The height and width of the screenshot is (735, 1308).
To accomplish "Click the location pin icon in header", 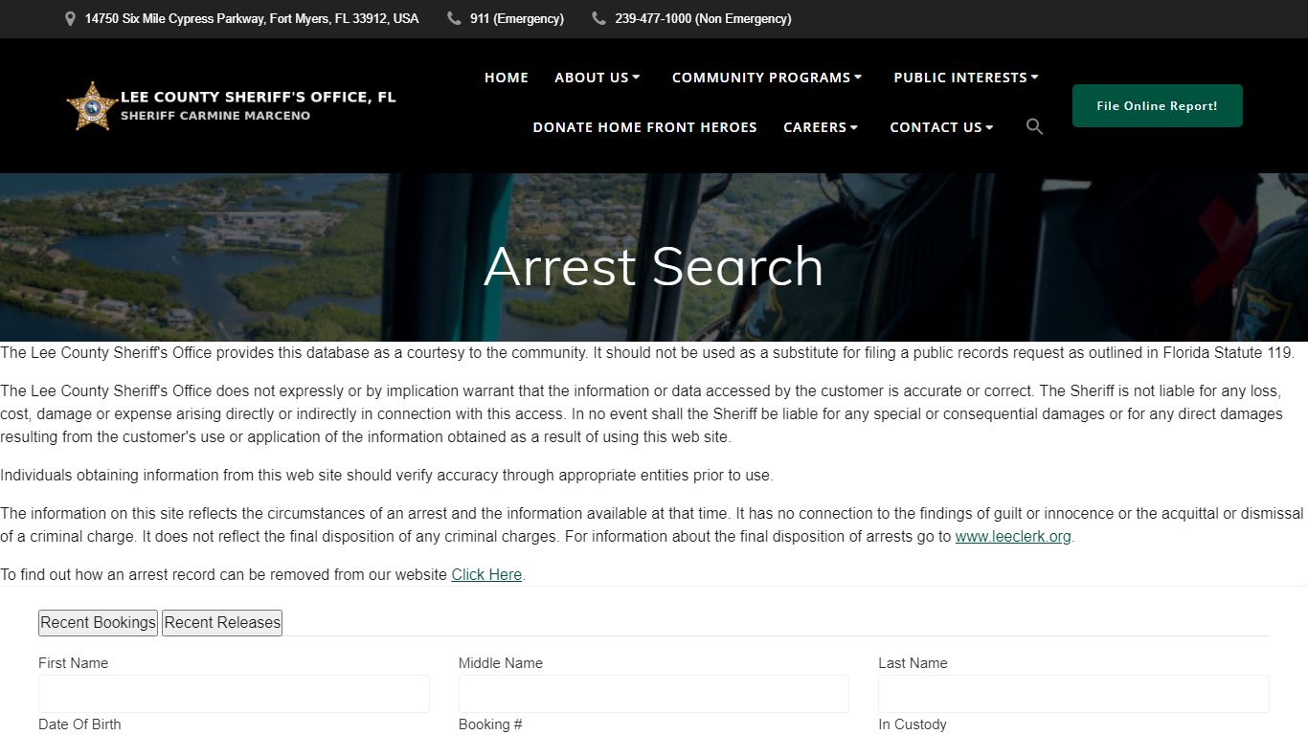I will click(69, 18).
